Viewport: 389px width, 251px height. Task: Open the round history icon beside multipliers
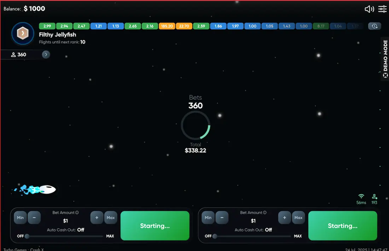(374, 26)
